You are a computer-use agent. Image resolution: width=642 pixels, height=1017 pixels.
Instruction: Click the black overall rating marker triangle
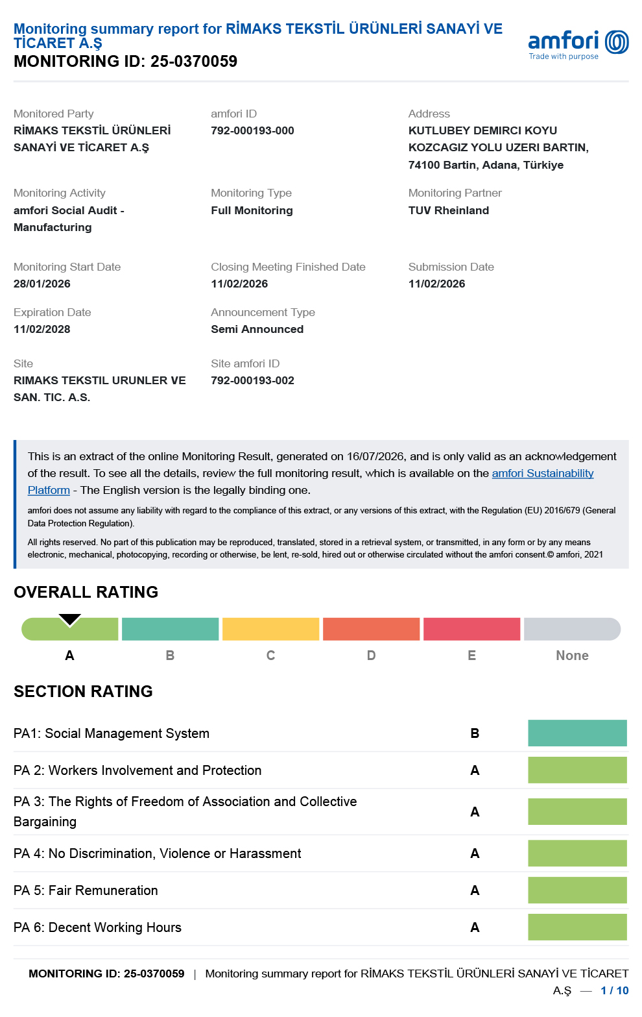[69, 620]
